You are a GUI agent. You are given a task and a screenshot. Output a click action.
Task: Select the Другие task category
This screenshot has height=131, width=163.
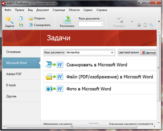[x=21, y=96]
